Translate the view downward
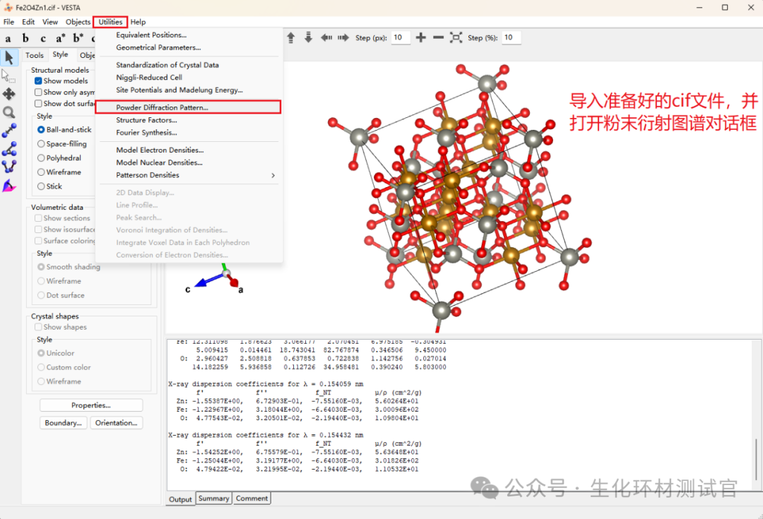 point(309,37)
